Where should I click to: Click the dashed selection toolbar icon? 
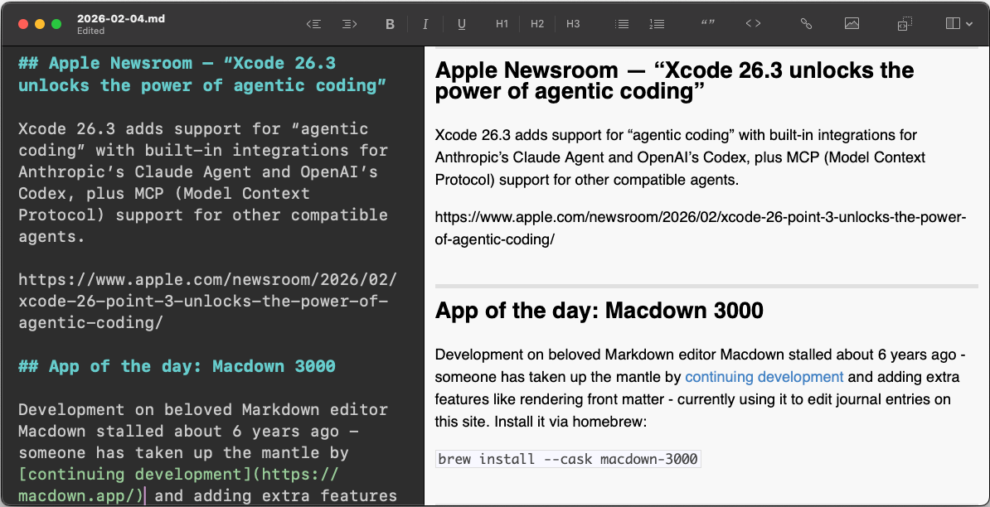point(904,24)
